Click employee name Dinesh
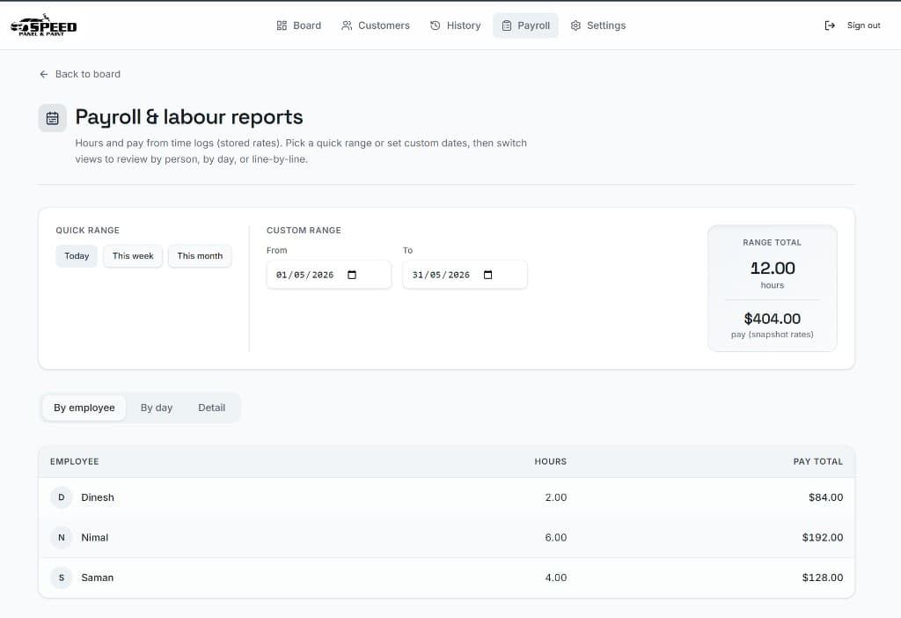The height and width of the screenshot is (618, 901). point(98,497)
